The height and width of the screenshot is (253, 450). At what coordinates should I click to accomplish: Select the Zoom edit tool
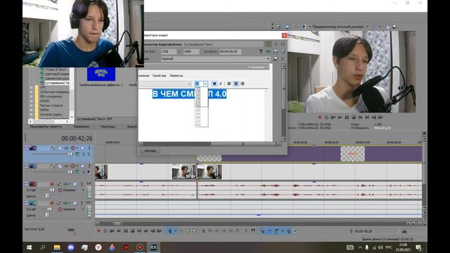(194, 231)
